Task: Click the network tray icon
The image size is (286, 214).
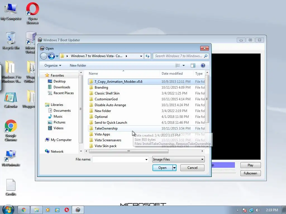Action: 251,210
